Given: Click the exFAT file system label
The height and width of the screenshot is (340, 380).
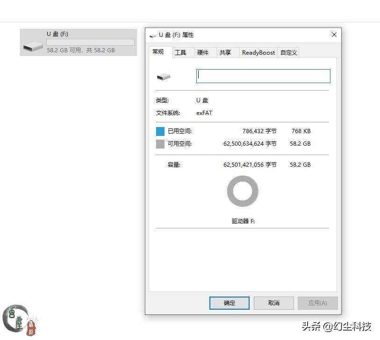Looking at the screenshot, I should tap(204, 113).
